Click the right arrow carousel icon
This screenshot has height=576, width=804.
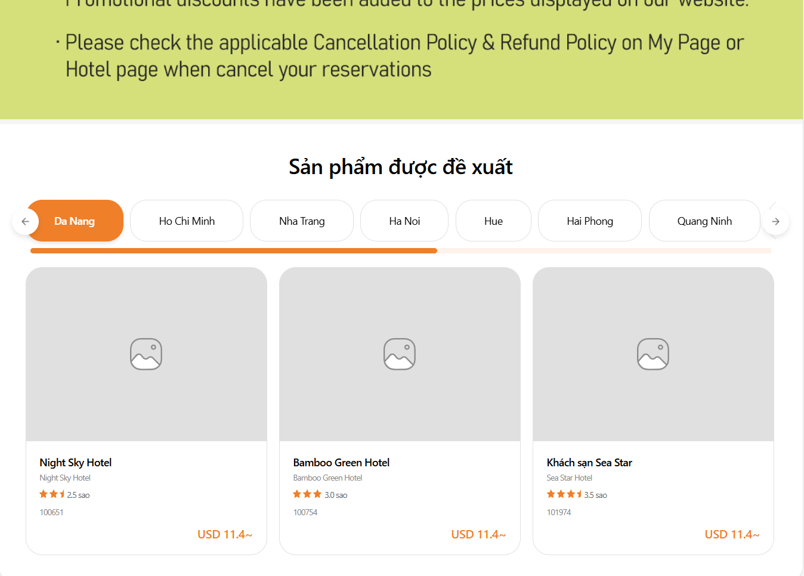(x=775, y=221)
